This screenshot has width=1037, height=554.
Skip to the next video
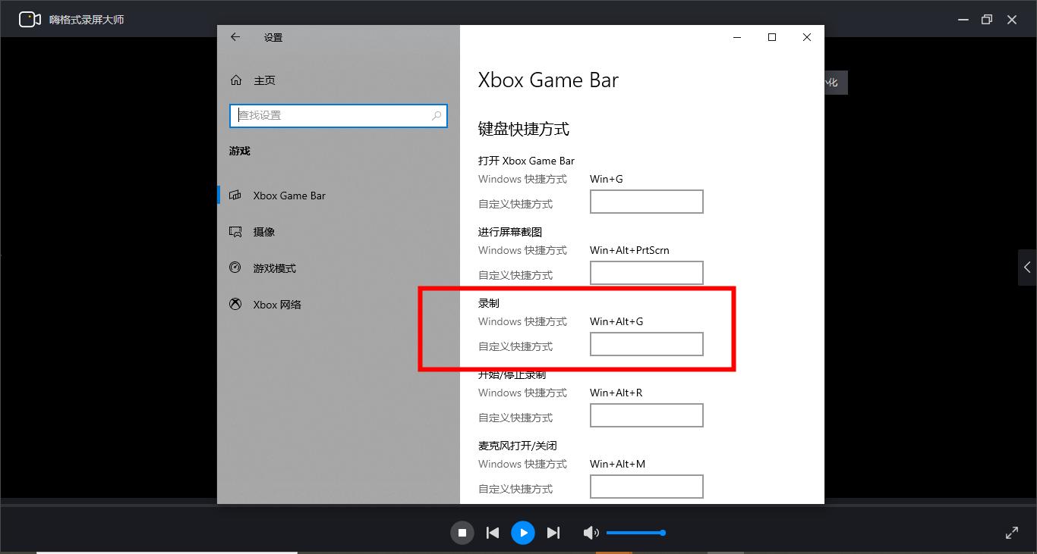[x=553, y=533]
